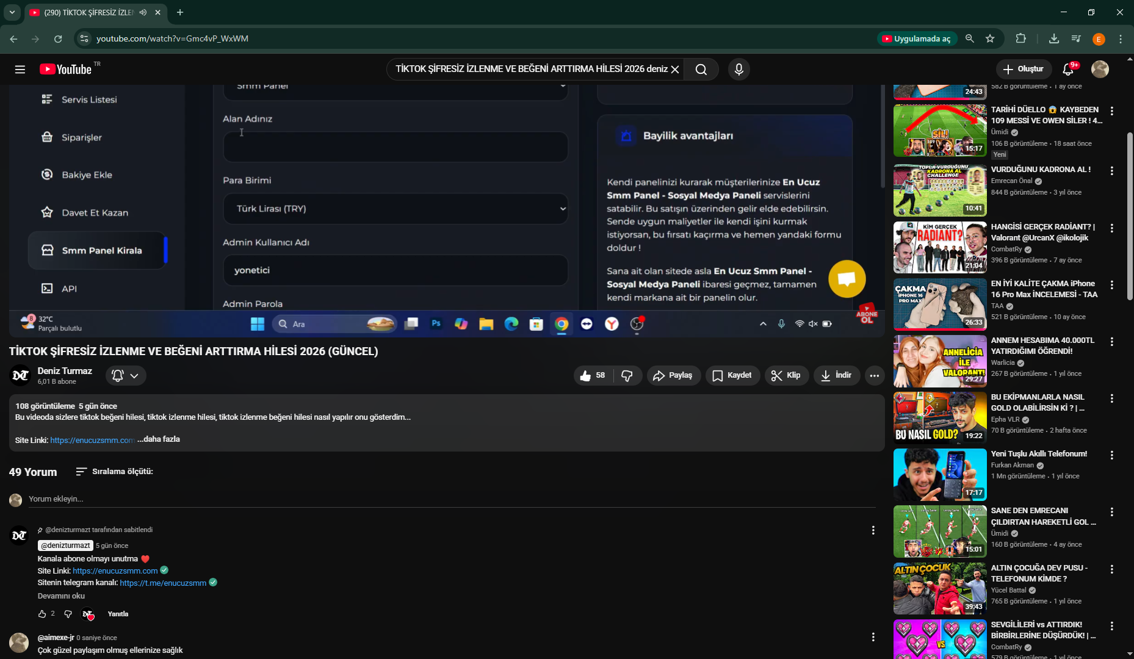Click the Alan Adınız input field
1134x659 pixels.
(x=395, y=147)
